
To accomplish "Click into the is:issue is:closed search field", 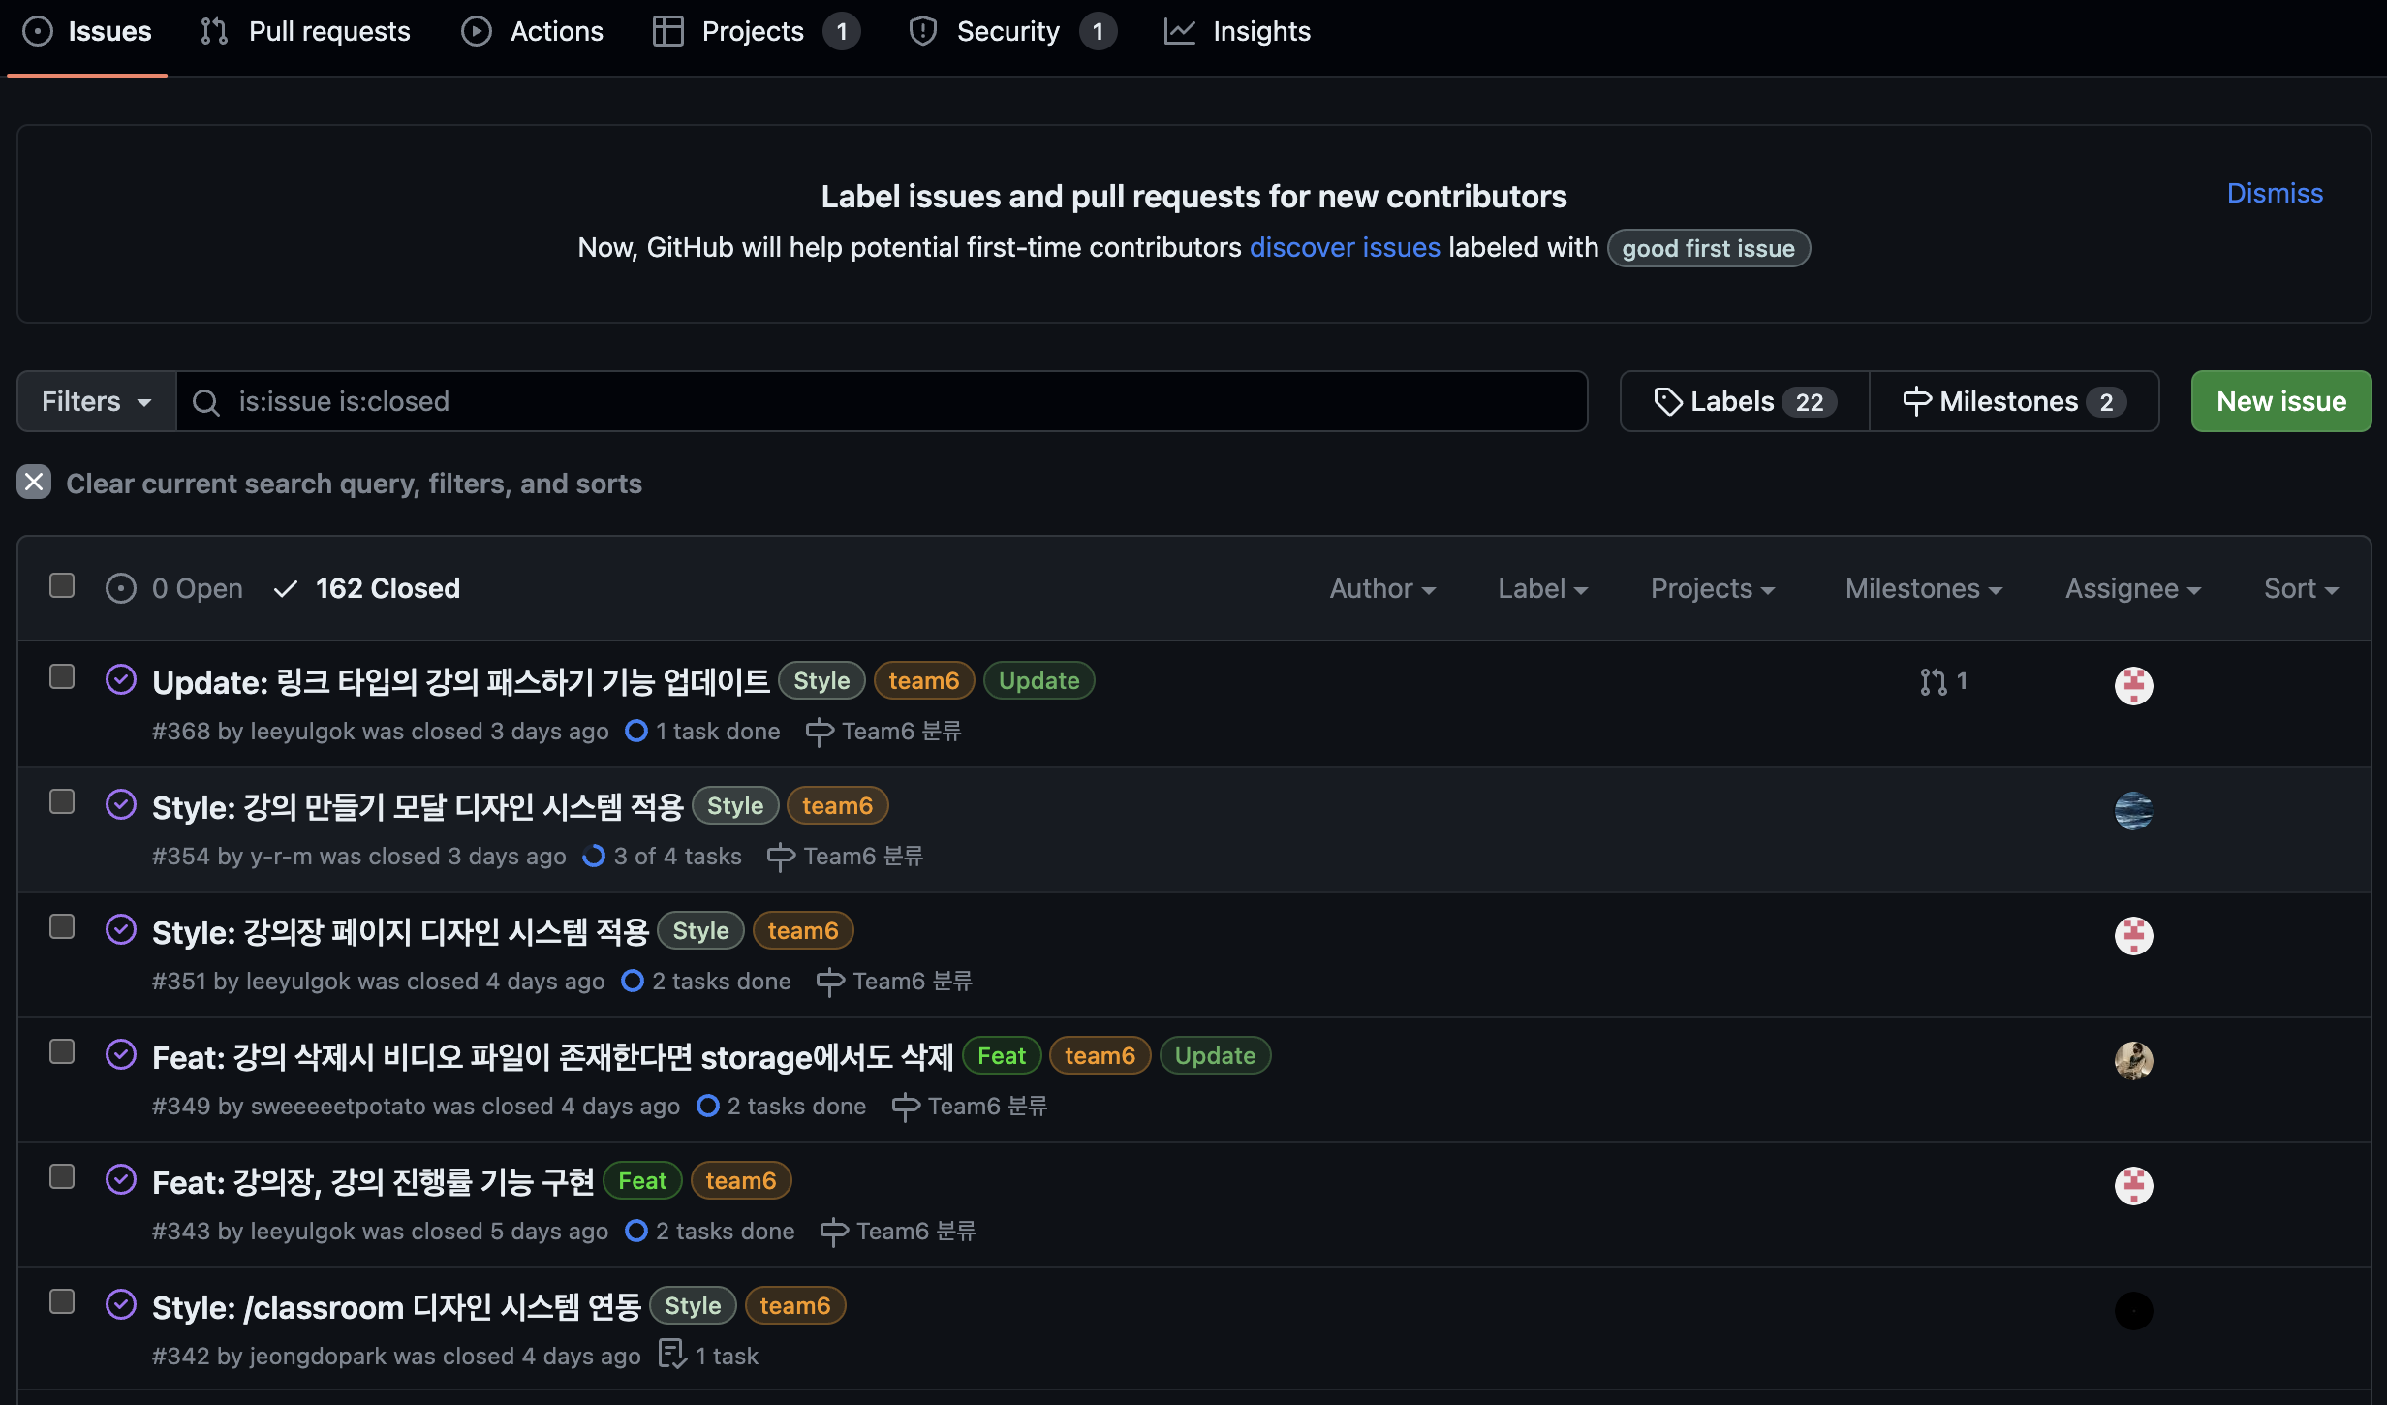I will coord(872,401).
